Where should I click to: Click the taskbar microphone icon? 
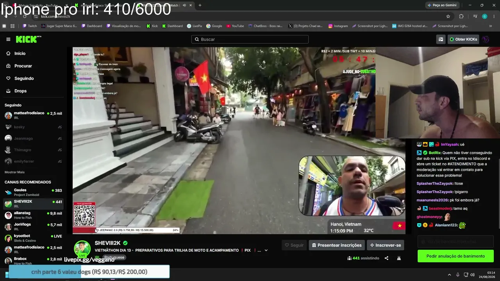click(457, 275)
